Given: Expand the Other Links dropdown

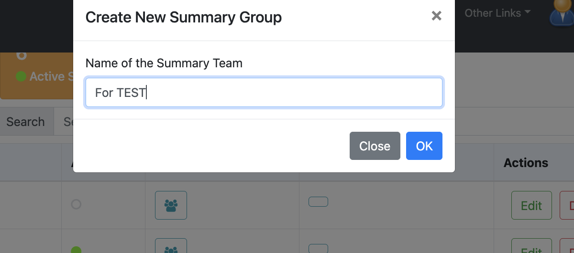Looking at the screenshot, I should click(x=497, y=13).
